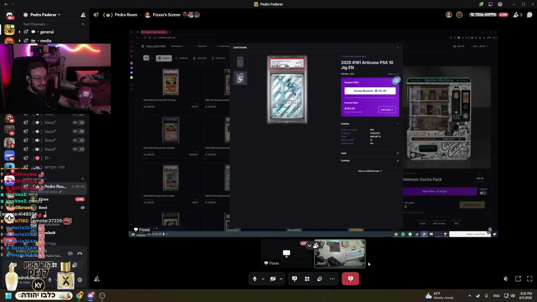Open the Soundboard icon in call controls
This screenshot has height=302, width=537.
[320, 279]
